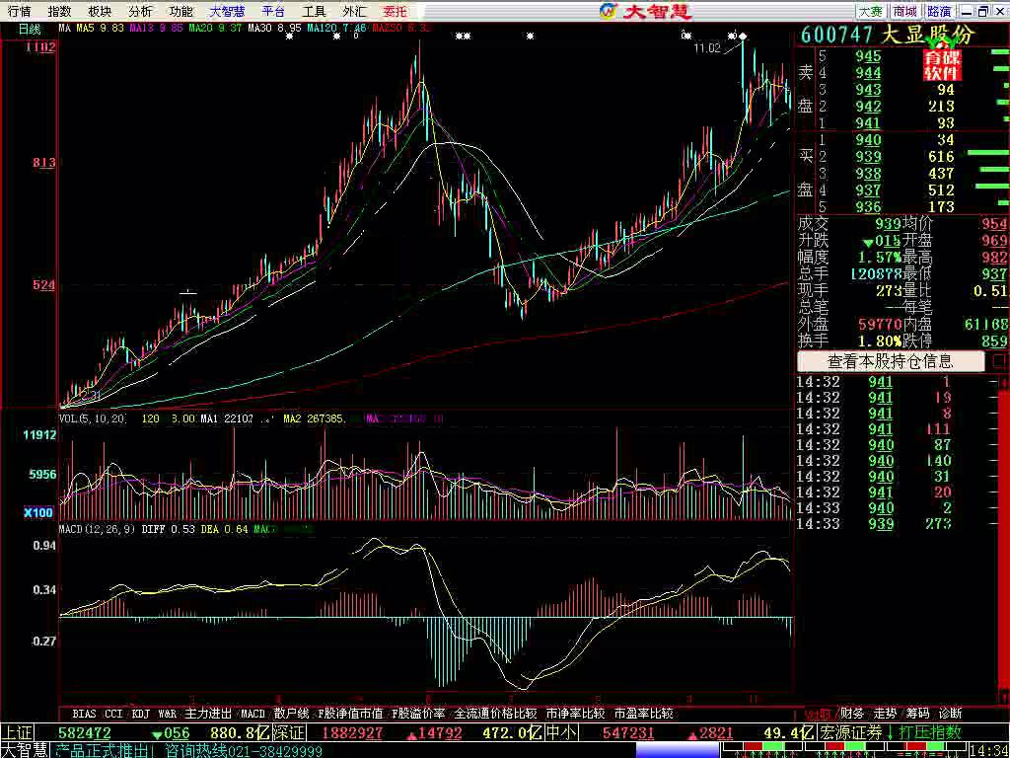Viewport: 1010px width, 758px height.
Task: Click the 跌停 value 859
Action: (x=995, y=341)
